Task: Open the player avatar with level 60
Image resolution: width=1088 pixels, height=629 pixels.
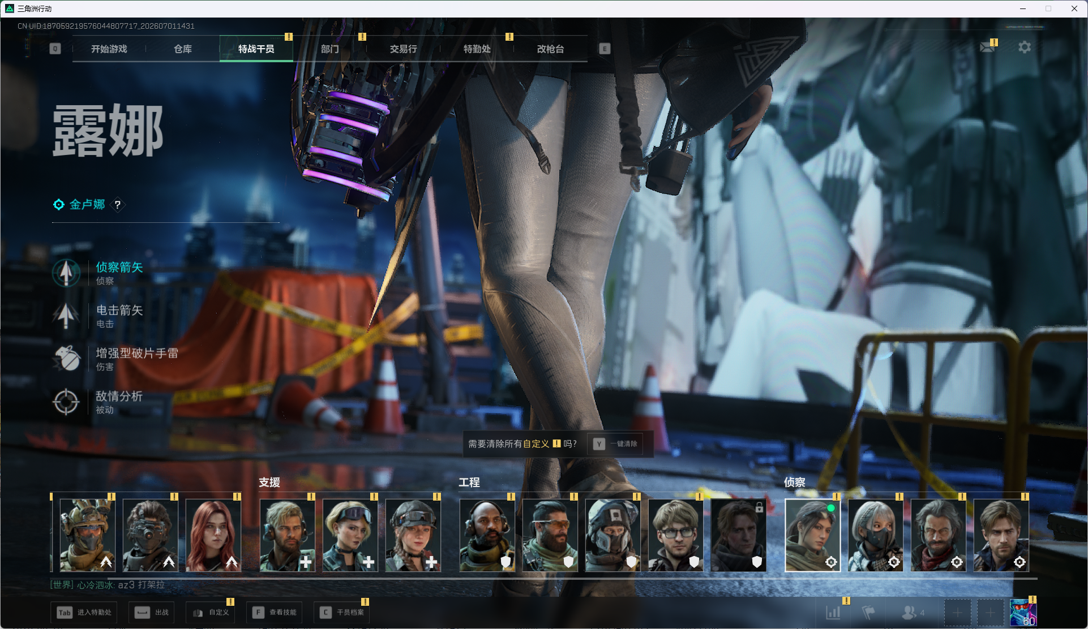Action: pyautogui.click(x=1023, y=613)
